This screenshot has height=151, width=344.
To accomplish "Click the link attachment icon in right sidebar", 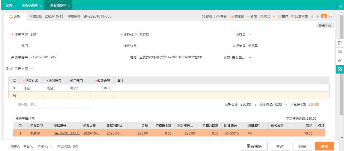I will [340, 60].
